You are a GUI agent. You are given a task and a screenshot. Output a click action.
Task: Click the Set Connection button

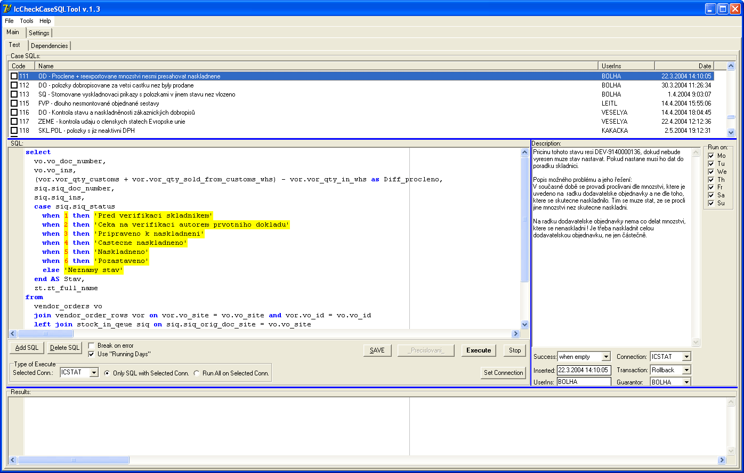click(503, 373)
